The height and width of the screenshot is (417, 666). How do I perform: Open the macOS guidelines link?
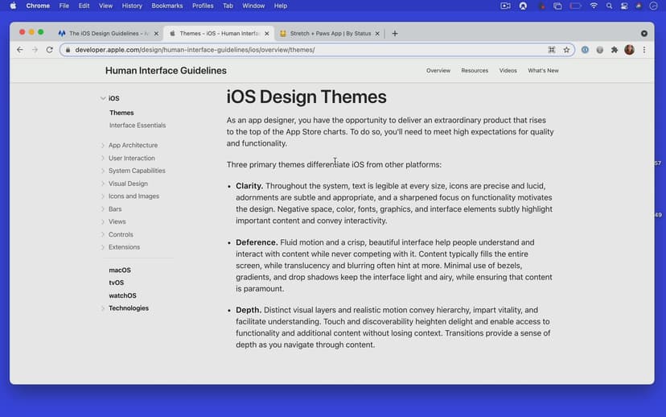click(120, 270)
